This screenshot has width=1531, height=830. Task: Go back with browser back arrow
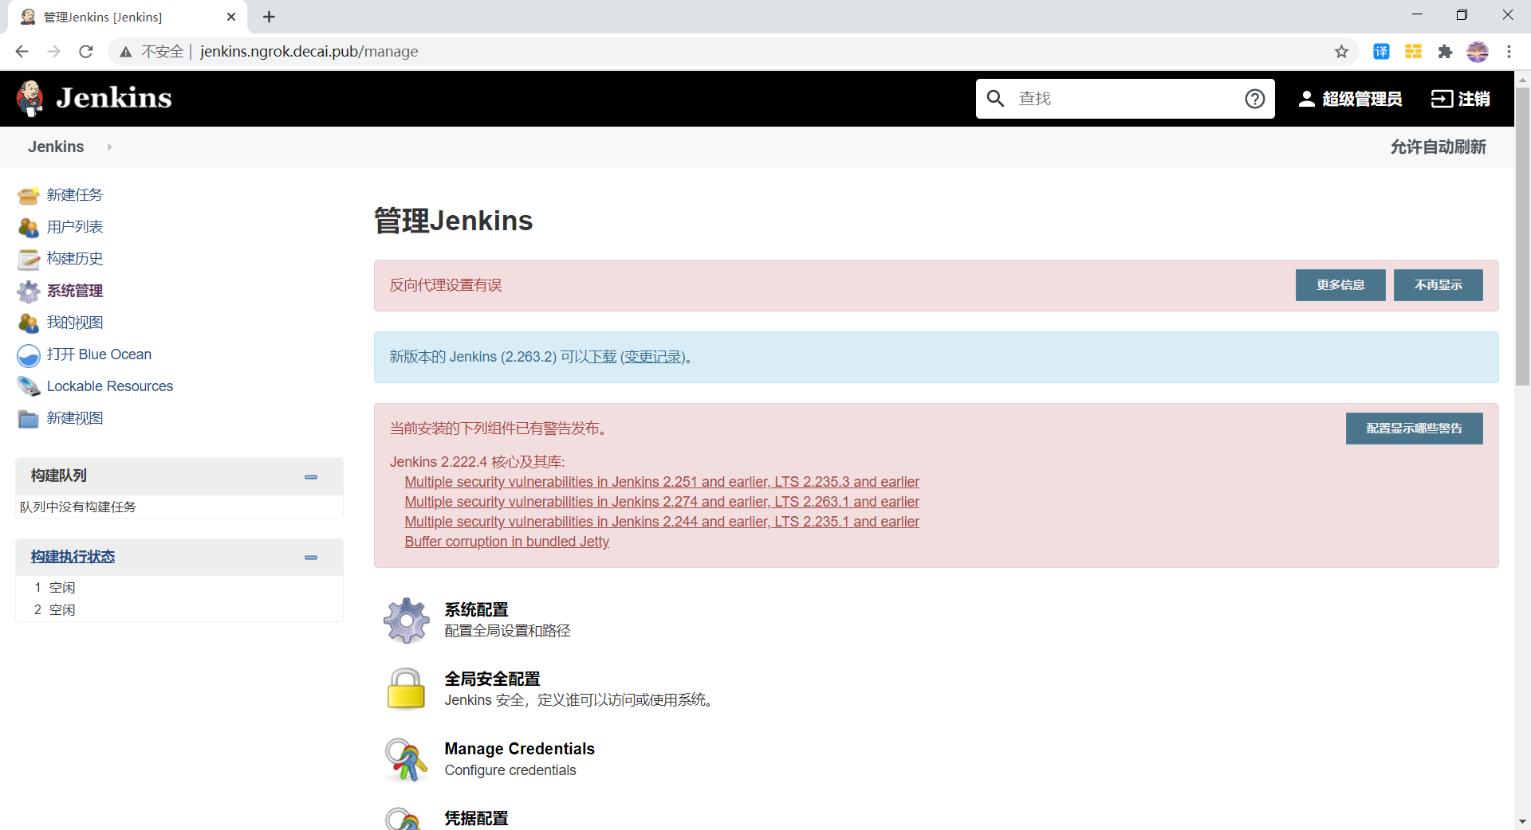tap(22, 52)
